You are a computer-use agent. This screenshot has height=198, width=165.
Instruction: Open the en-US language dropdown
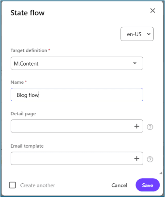point(137,34)
